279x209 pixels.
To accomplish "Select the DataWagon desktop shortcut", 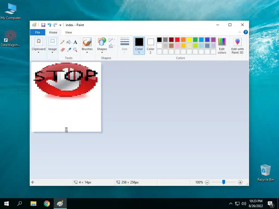I will point(11,38).
